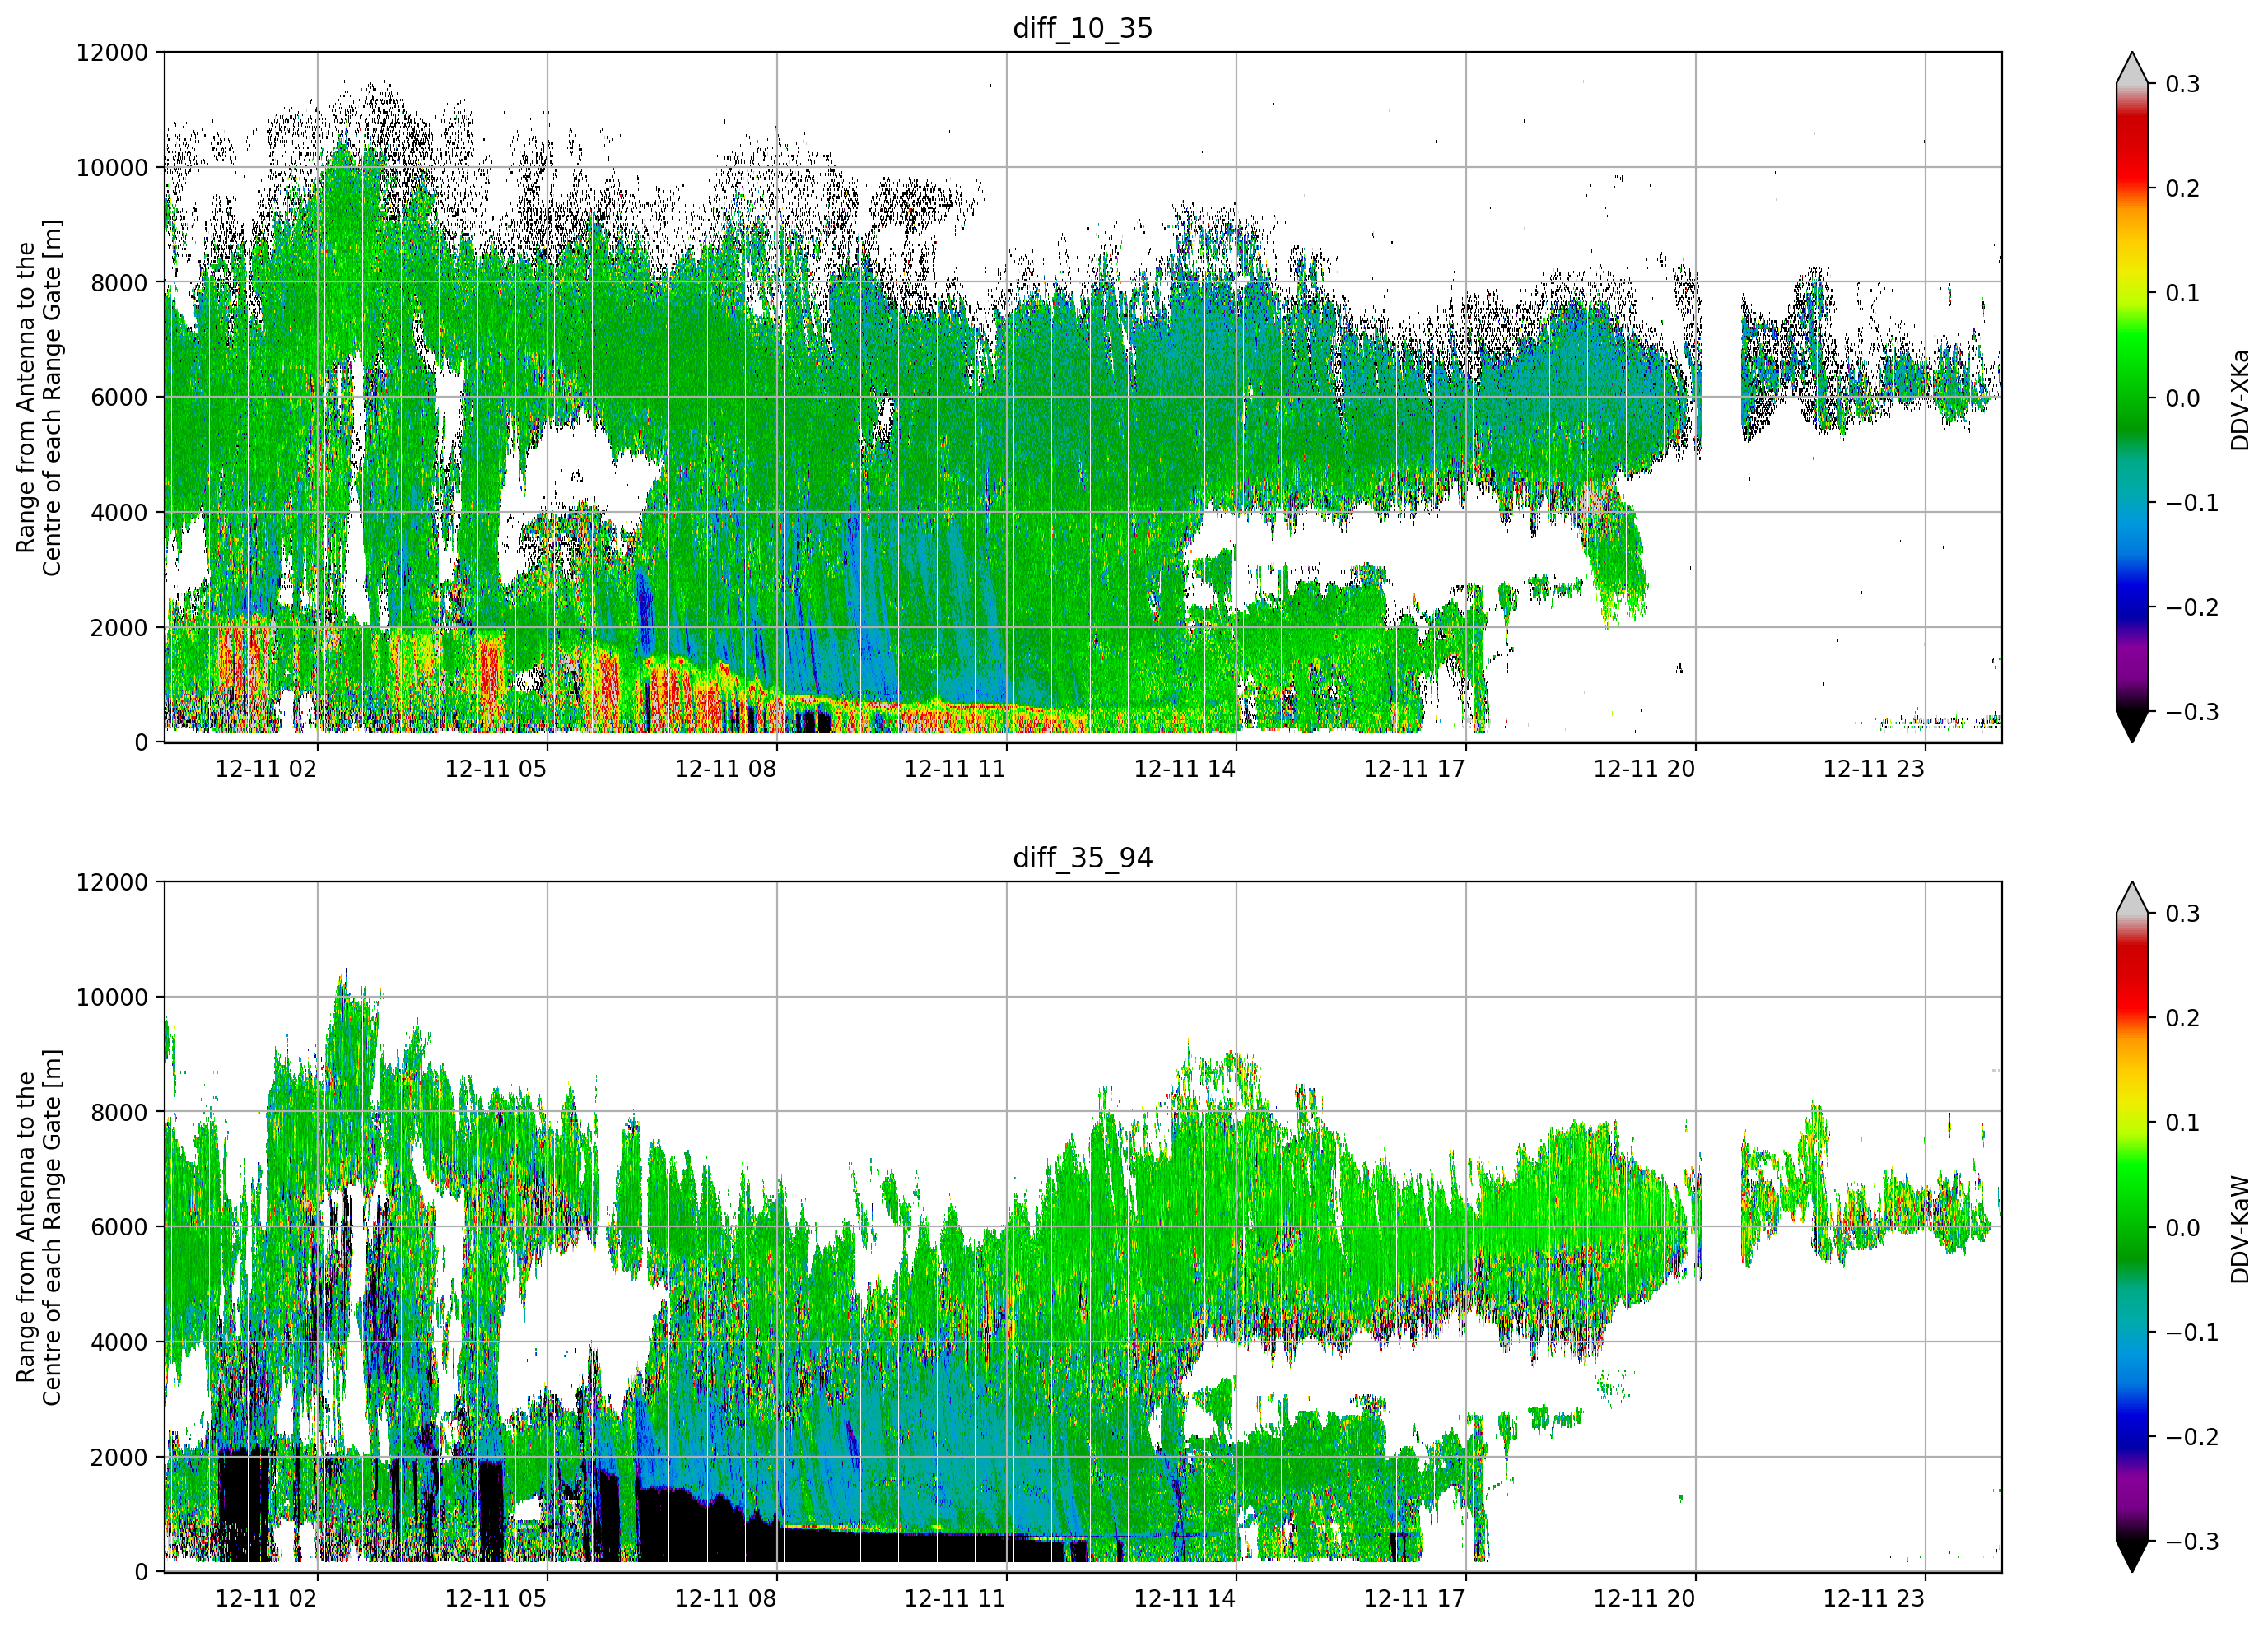Click the 0.0 tick on DDV-KaW colorbar
Viewport: 2268px width, 1628px height.
coord(2182,1228)
